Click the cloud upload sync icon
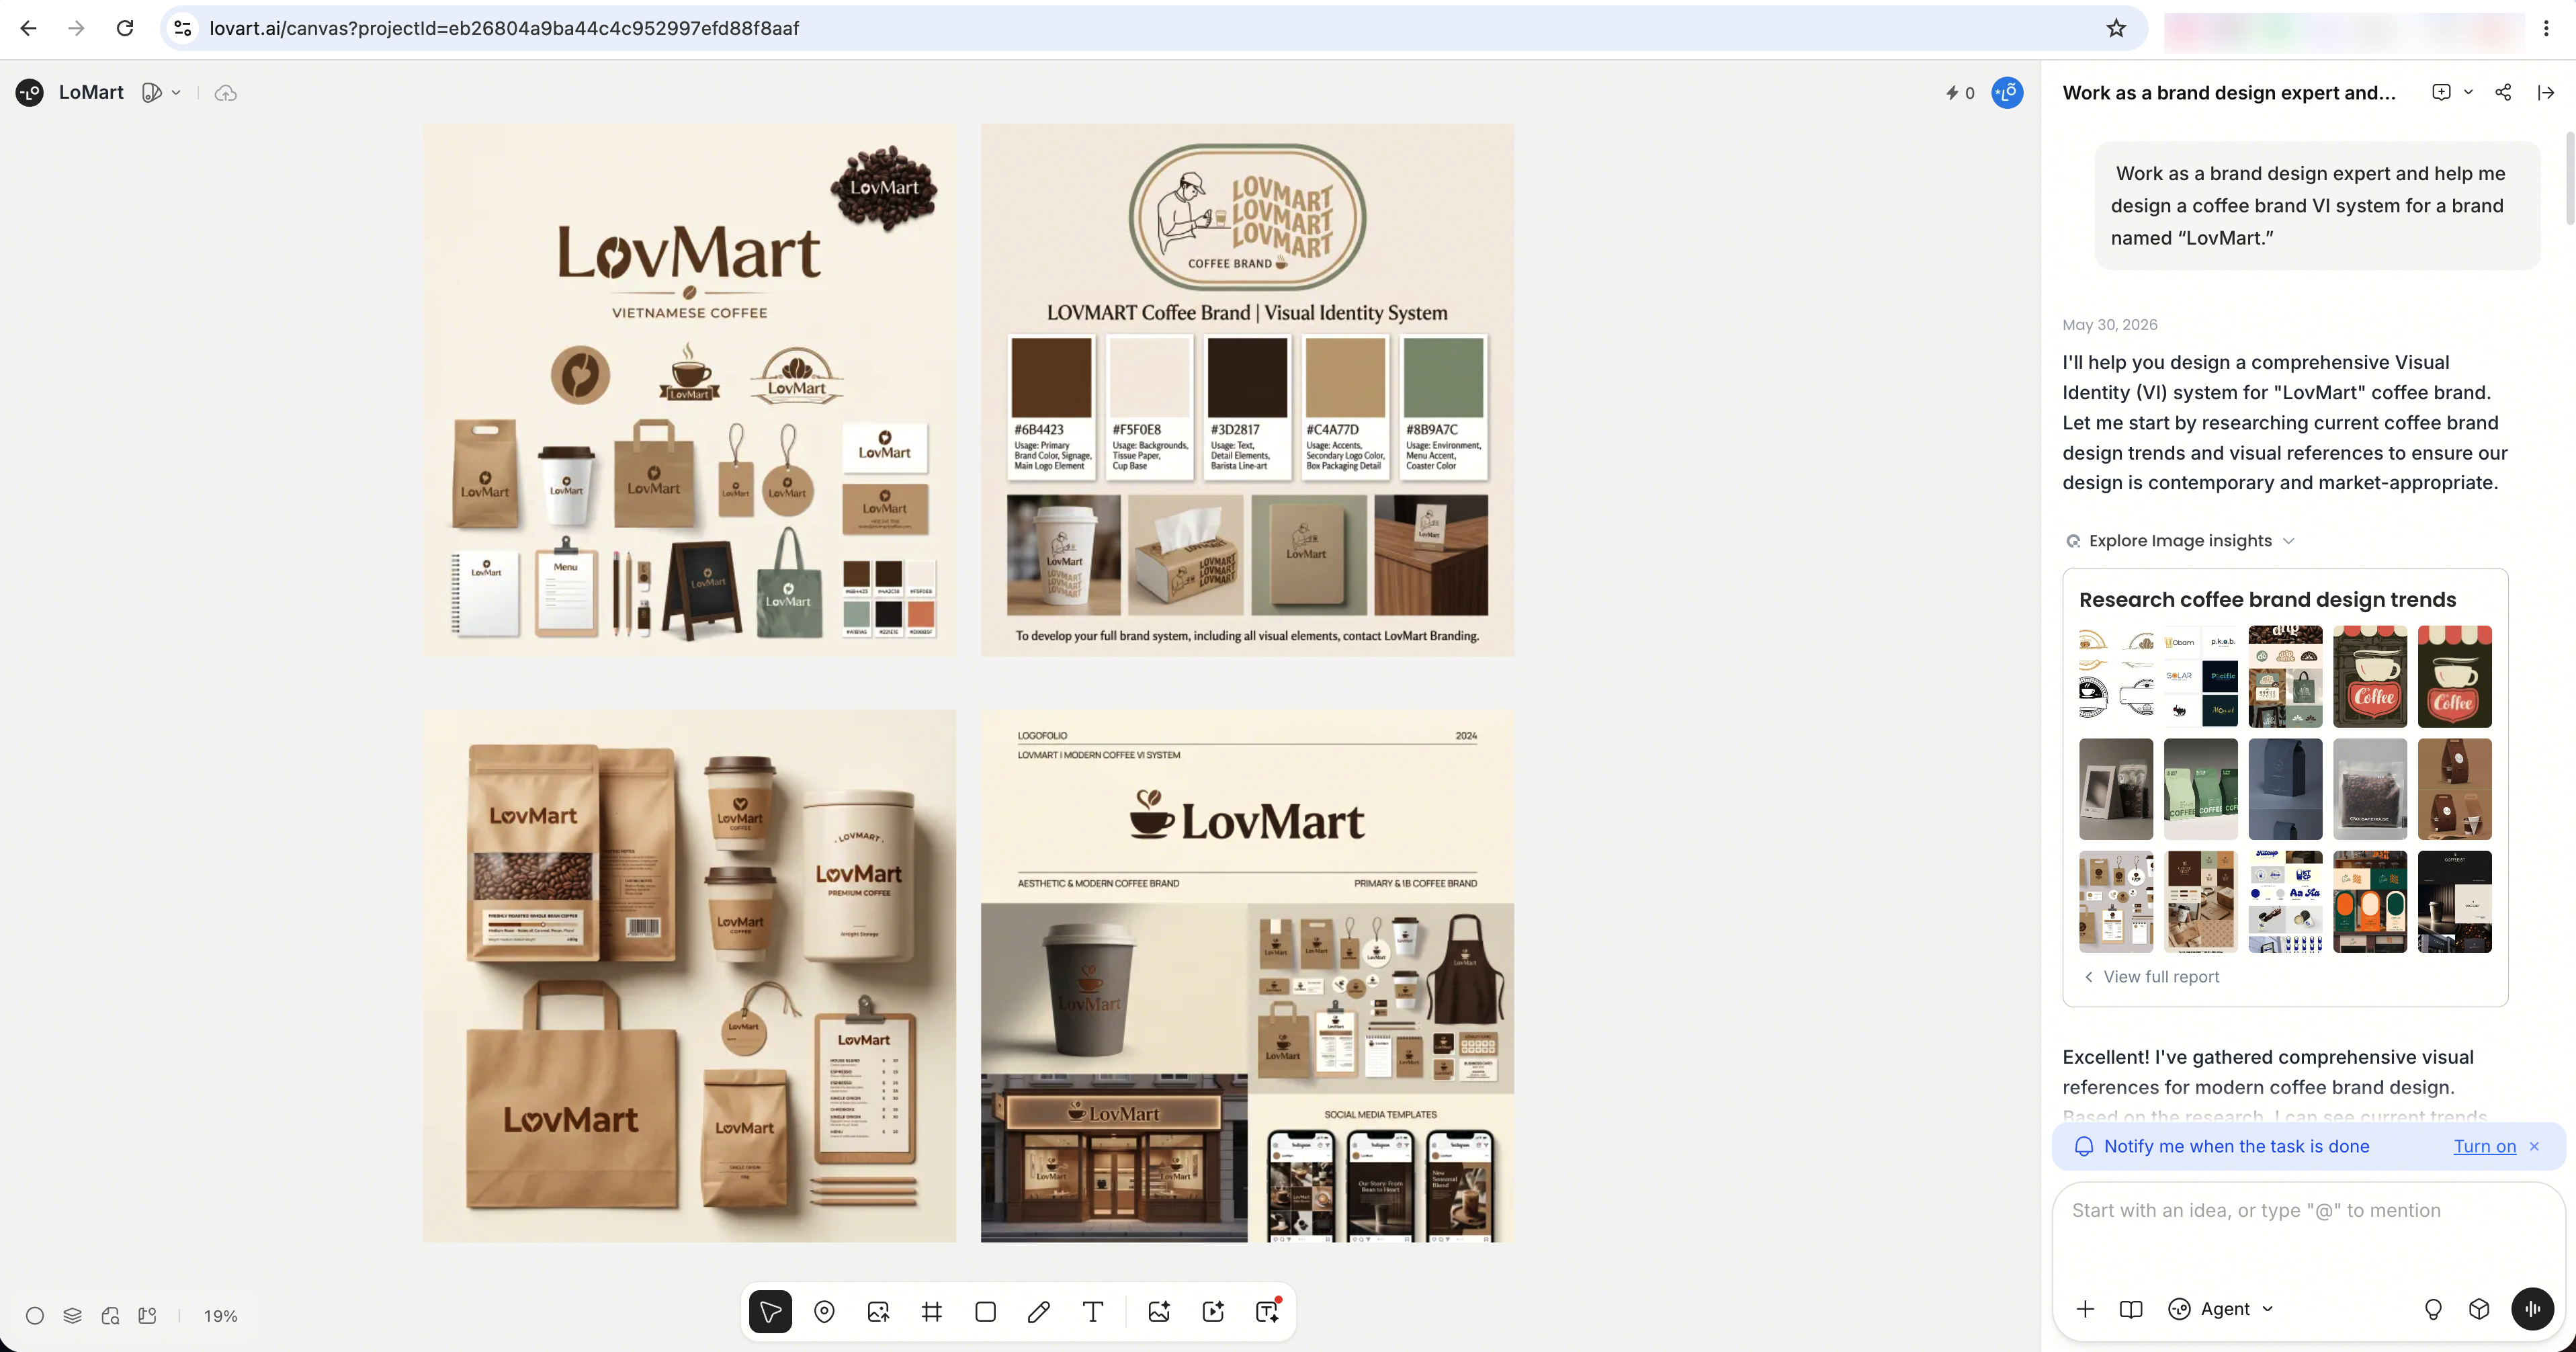The image size is (2576, 1352). 226,93
